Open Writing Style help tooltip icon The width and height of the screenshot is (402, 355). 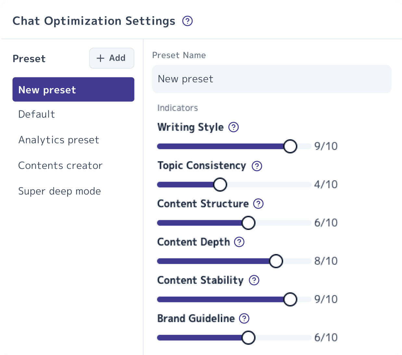233,127
